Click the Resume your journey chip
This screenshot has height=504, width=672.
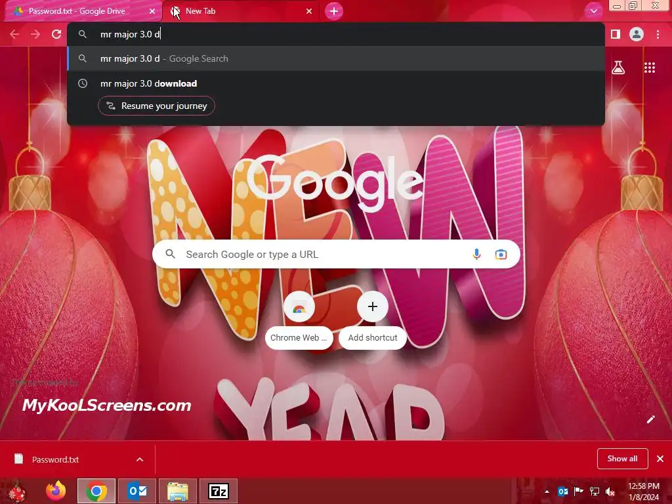(x=156, y=106)
